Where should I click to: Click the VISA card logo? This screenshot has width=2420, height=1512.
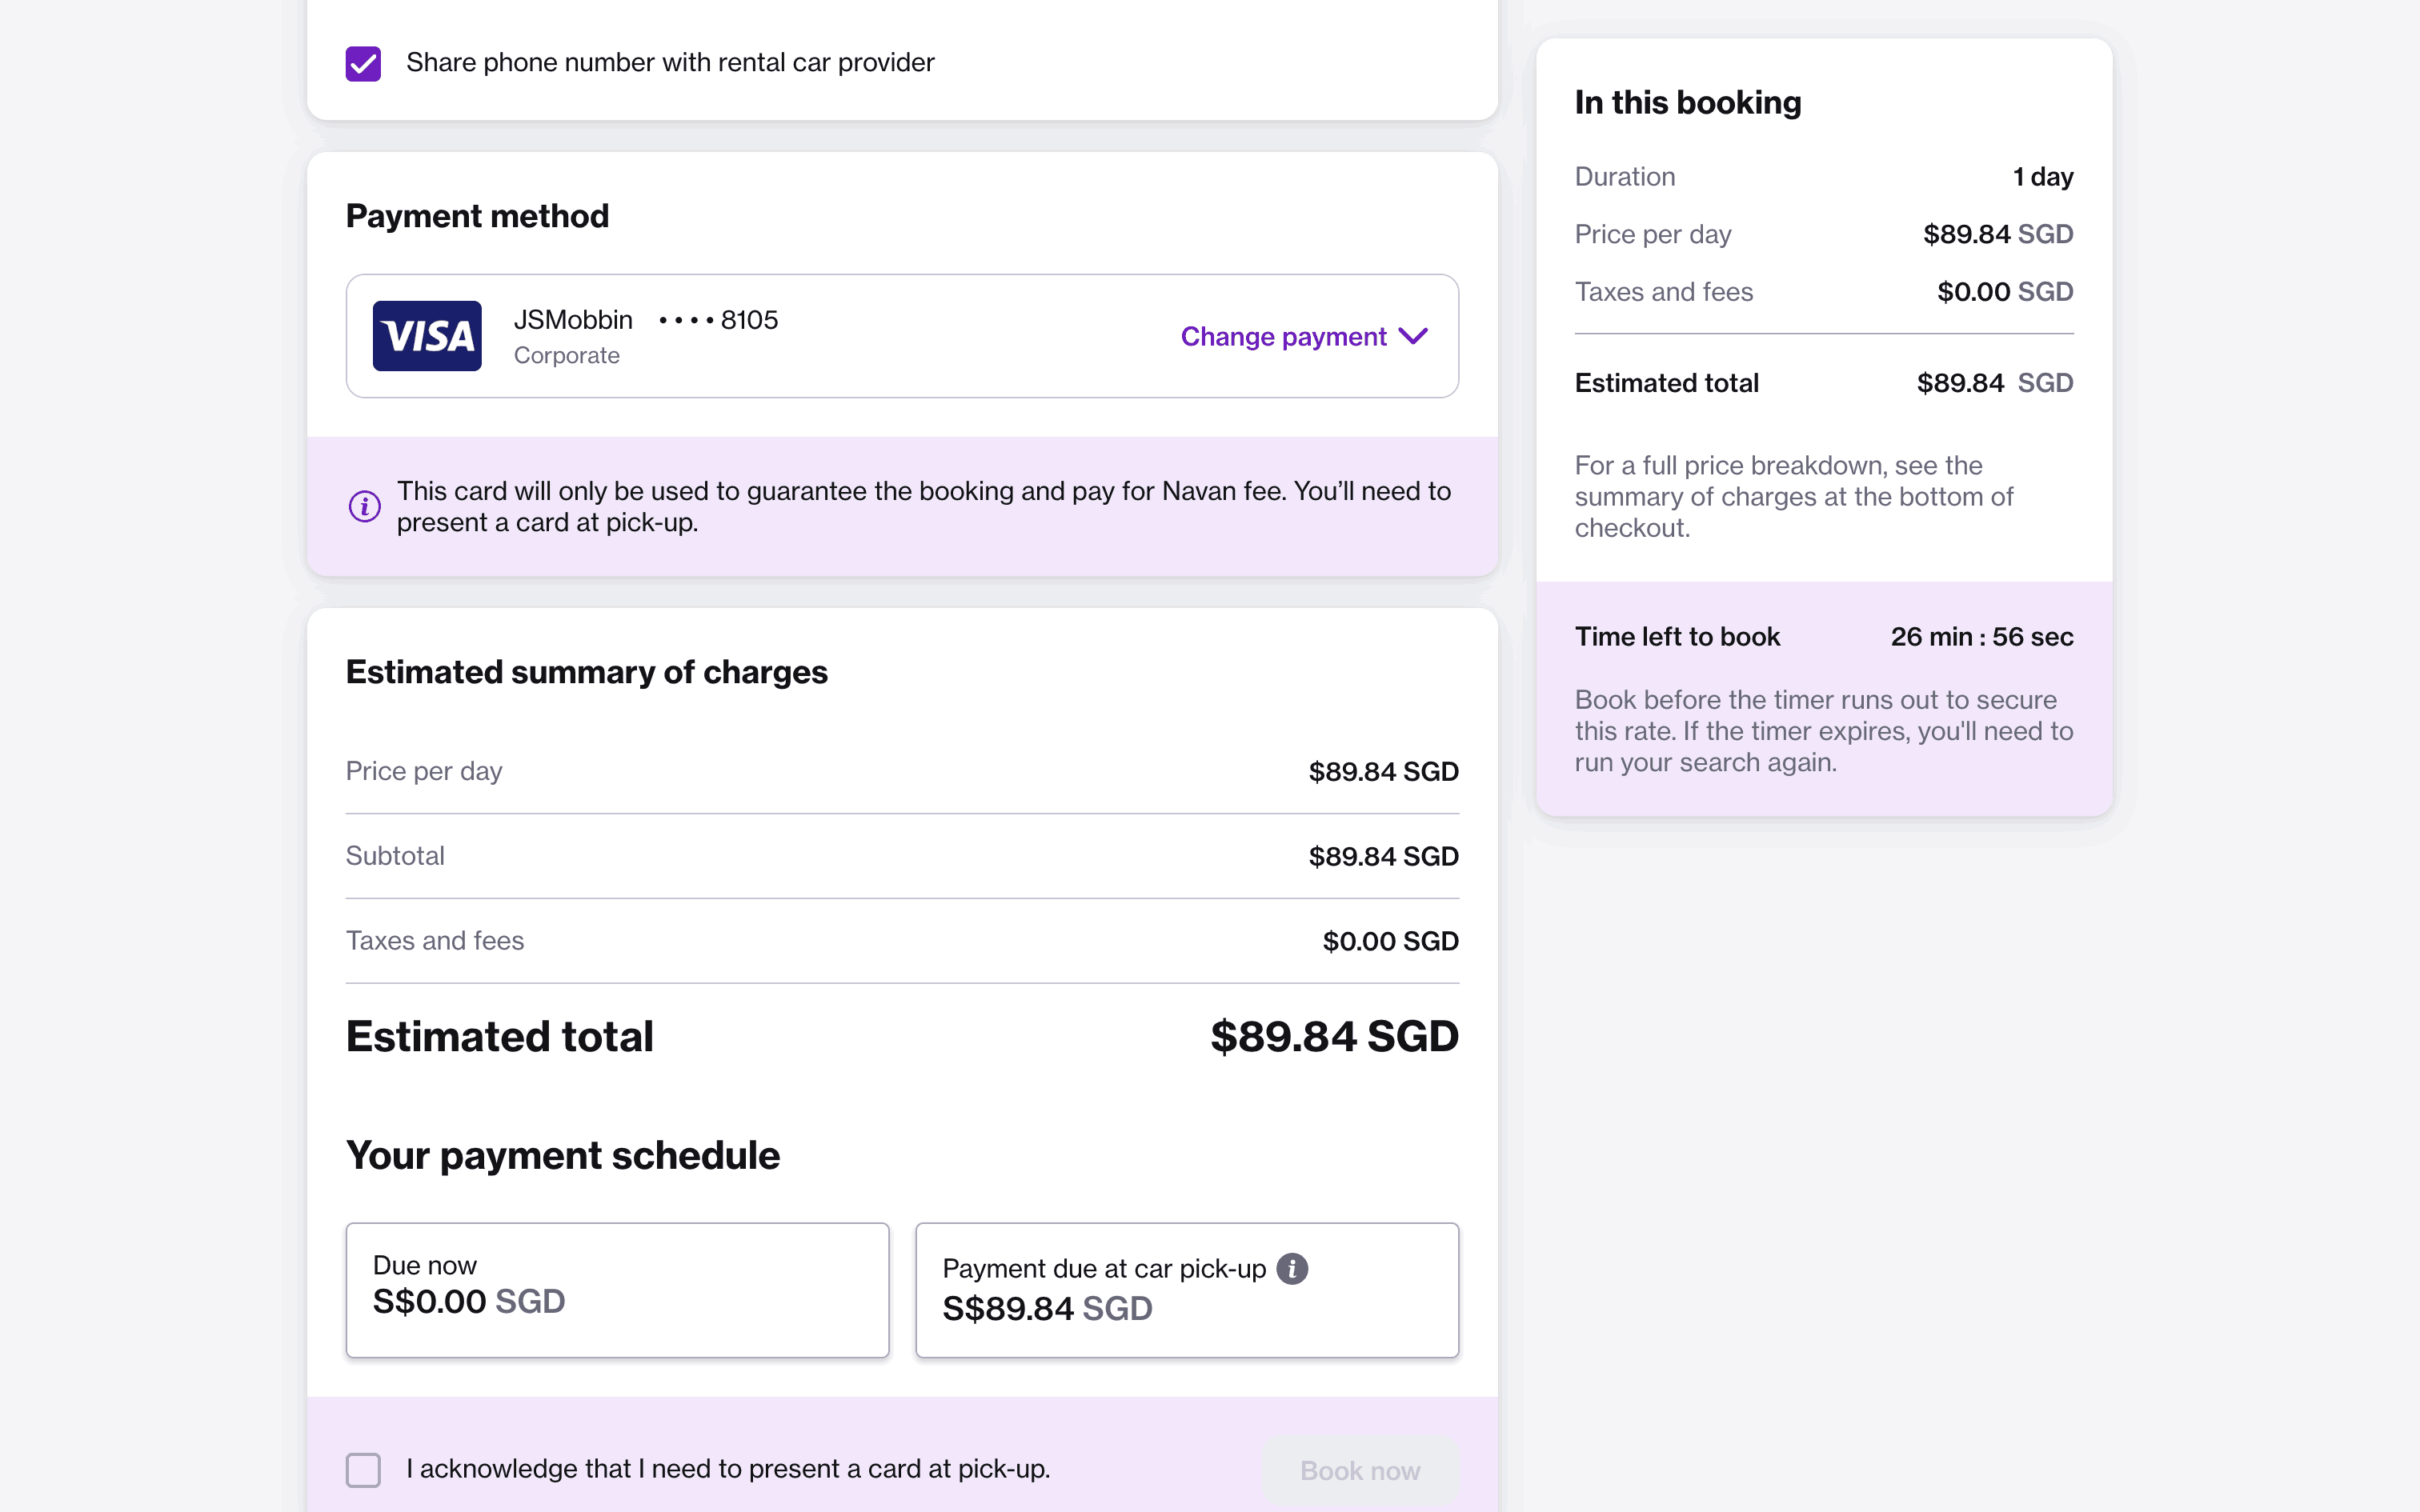coord(427,336)
